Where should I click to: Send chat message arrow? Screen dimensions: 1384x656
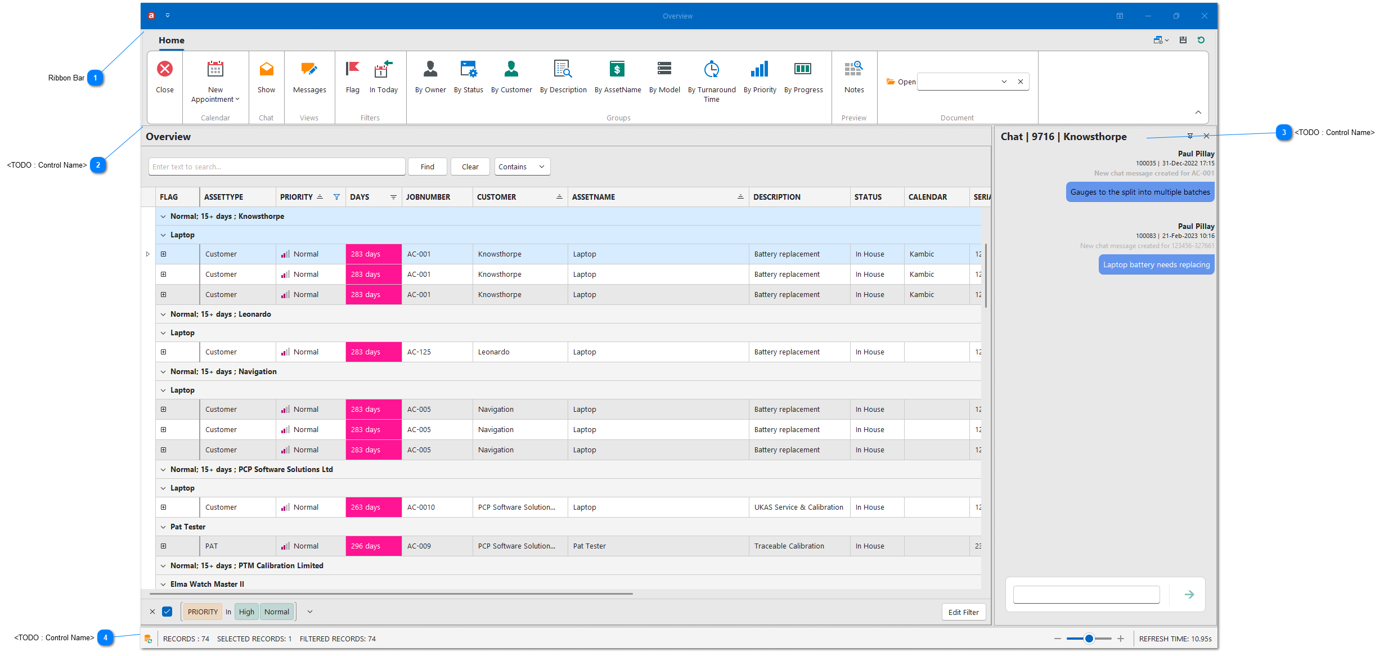tap(1189, 594)
